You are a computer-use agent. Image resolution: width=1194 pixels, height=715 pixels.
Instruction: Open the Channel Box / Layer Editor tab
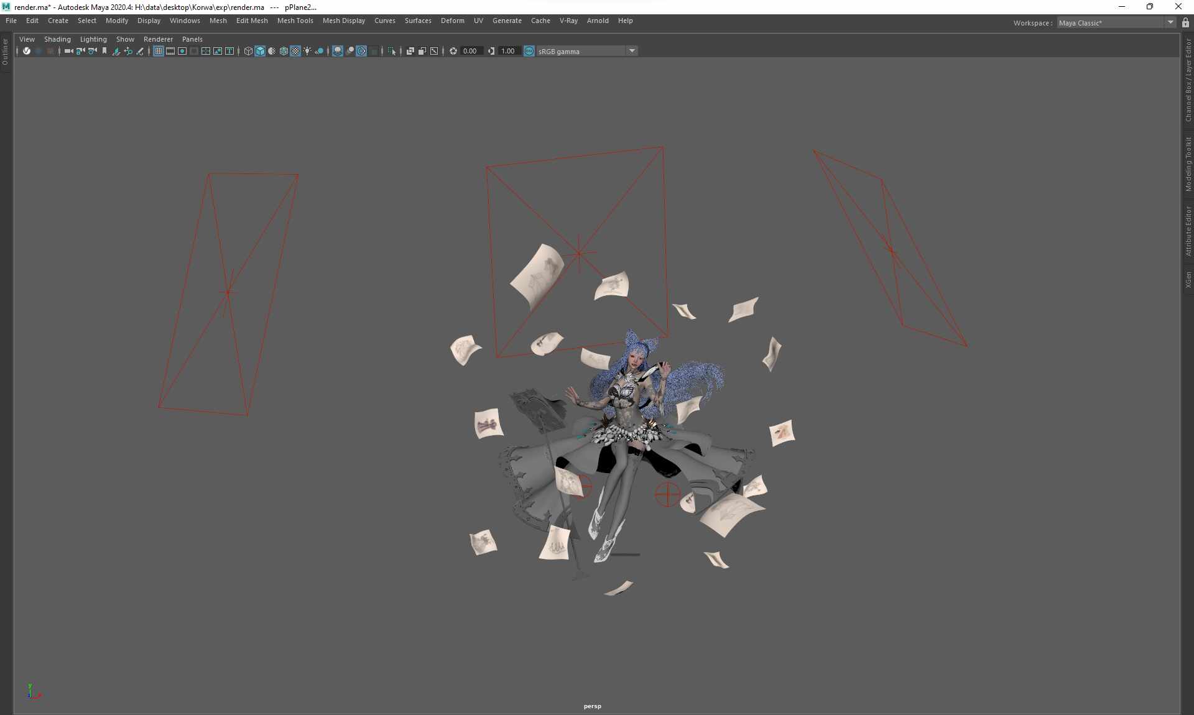click(1188, 80)
